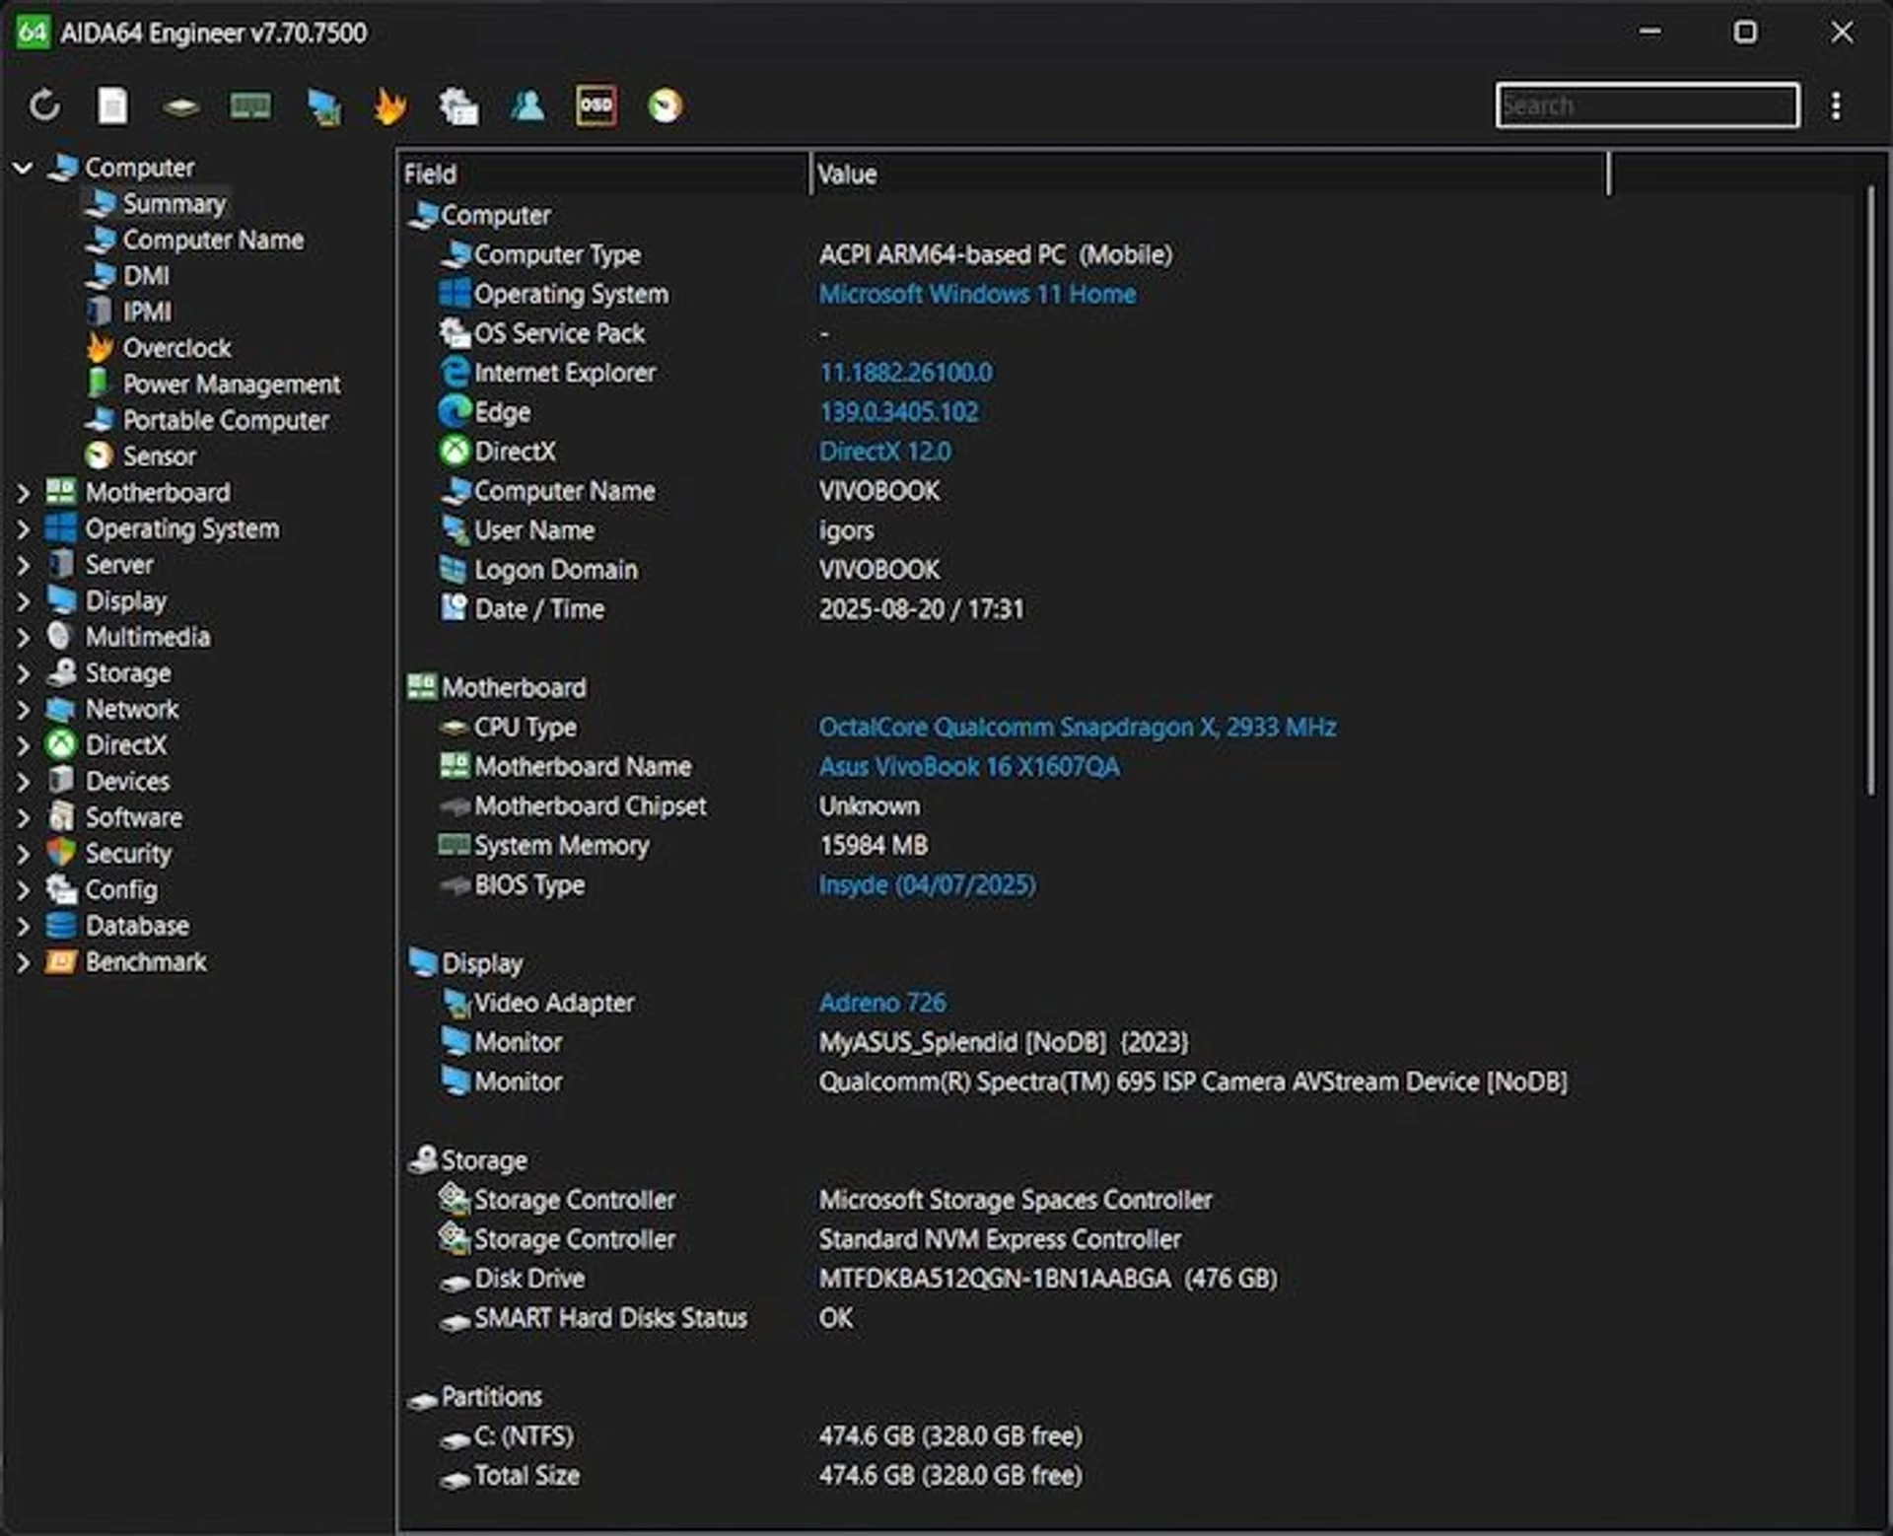Select Summary in the sidebar tree

[174, 204]
